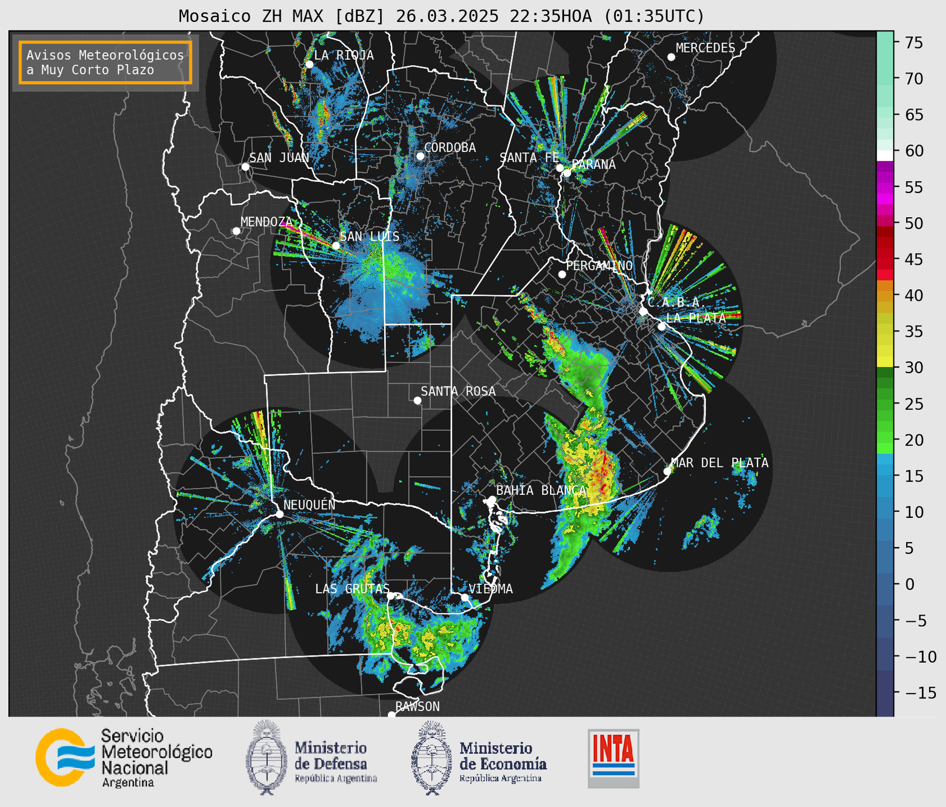Click the 60 dBZ white band on the scale
Screen dimensions: 946x807
point(885,155)
